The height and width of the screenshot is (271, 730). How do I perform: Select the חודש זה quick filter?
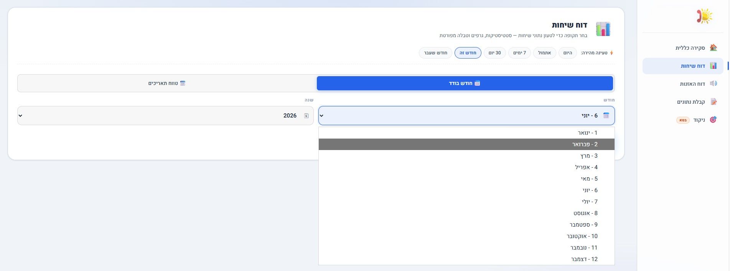tap(468, 53)
